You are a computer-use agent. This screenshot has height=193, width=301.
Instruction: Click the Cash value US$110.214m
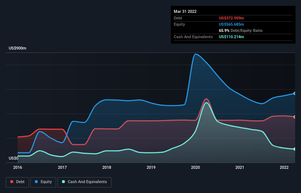pos(231,37)
